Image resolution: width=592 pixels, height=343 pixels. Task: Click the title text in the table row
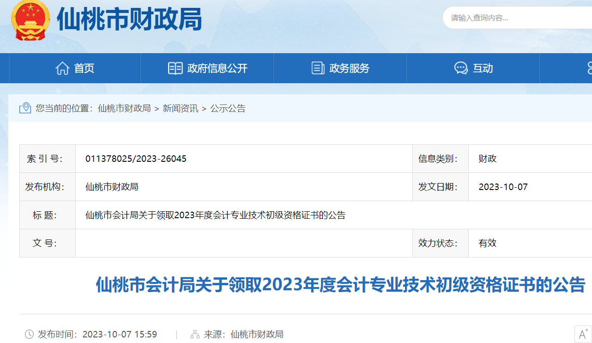click(215, 215)
